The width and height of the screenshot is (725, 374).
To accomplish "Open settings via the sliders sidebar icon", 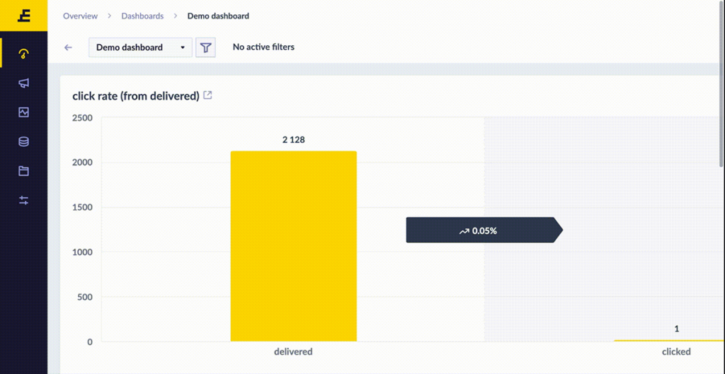I will click(x=23, y=200).
